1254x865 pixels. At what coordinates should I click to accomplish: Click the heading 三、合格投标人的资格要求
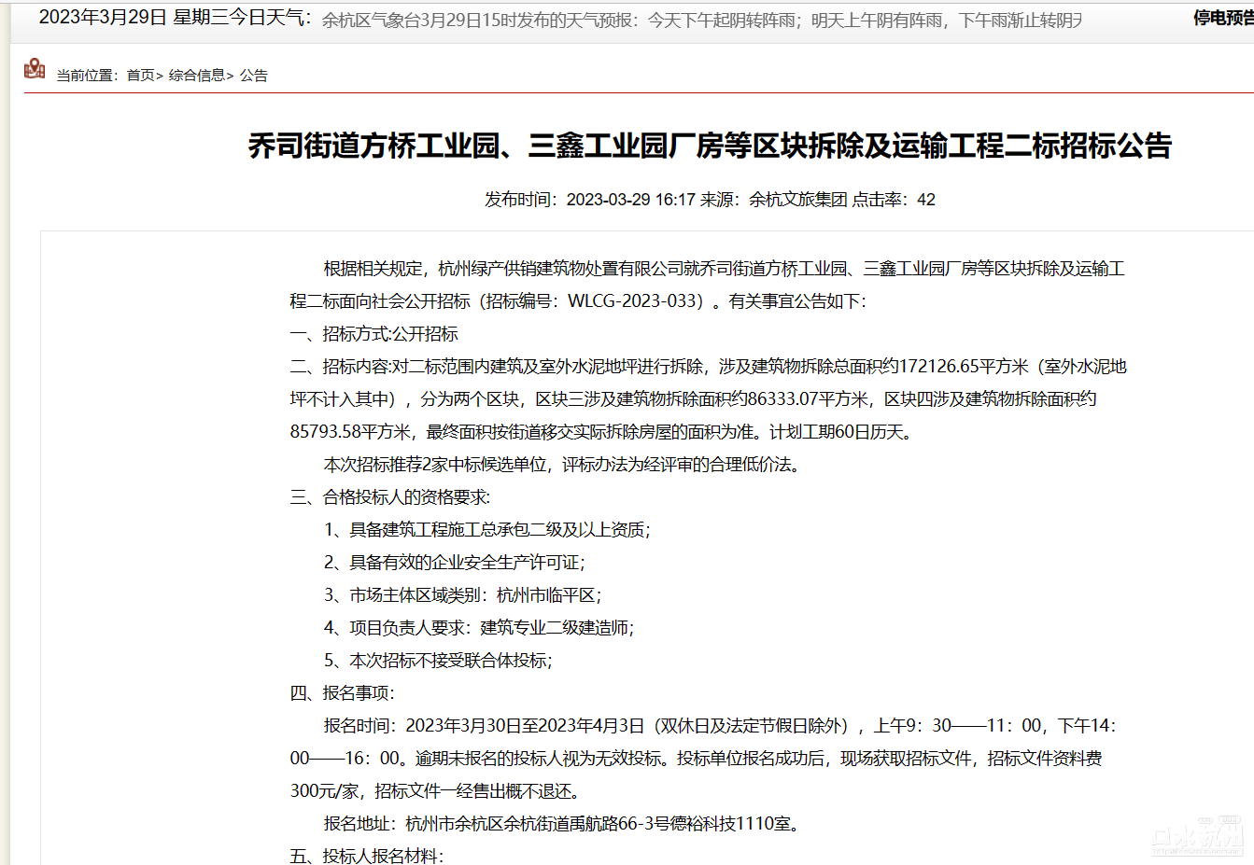[x=390, y=497]
